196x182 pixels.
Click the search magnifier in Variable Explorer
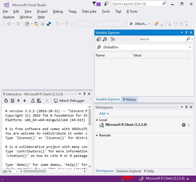[x=188, y=39]
